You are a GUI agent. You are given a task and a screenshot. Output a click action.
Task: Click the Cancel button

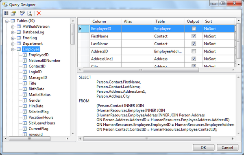click(x=227, y=147)
